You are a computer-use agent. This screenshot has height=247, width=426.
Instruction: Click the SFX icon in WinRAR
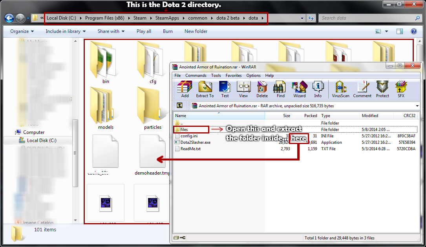tap(401, 89)
